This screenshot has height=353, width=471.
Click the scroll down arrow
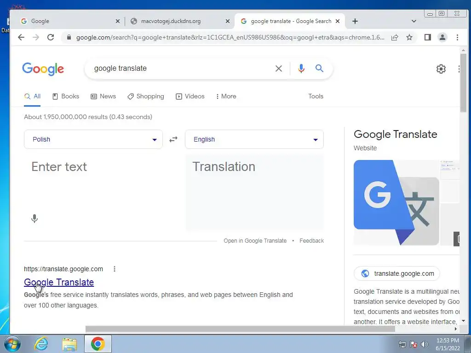coord(463,321)
